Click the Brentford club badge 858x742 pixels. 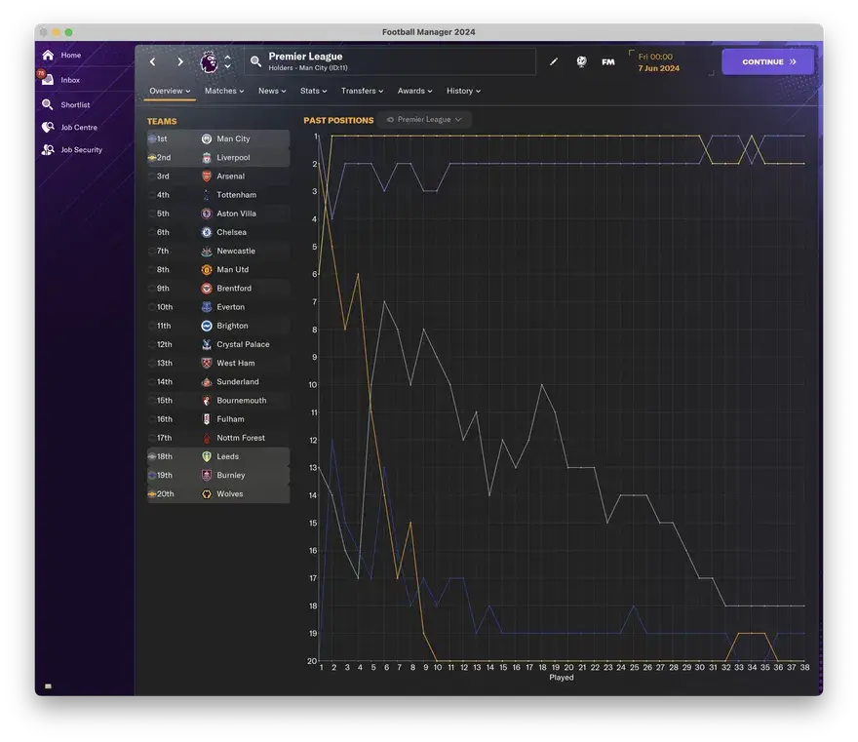tap(207, 289)
